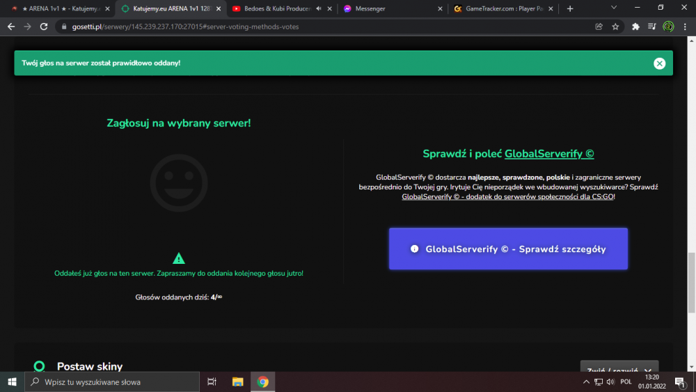Click the lock icon for site information
The width and height of the screenshot is (696, 392).
pos(64,26)
